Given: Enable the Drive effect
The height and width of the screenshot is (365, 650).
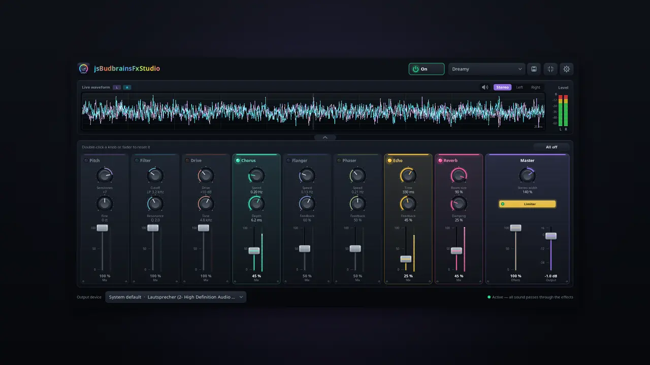Looking at the screenshot, I should point(187,161).
